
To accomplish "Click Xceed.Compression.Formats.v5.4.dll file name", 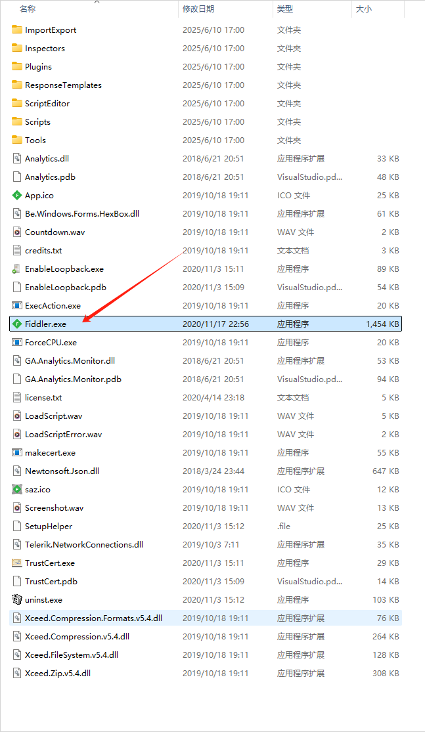I will (93, 618).
